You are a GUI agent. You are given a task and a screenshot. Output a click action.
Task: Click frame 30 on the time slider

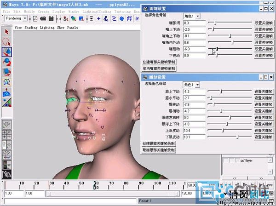[49, 185]
